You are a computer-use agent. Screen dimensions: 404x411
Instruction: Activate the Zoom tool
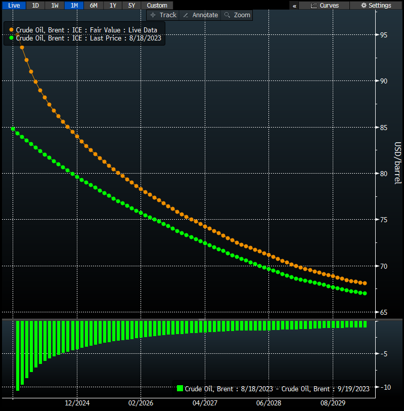click(237, 15)
